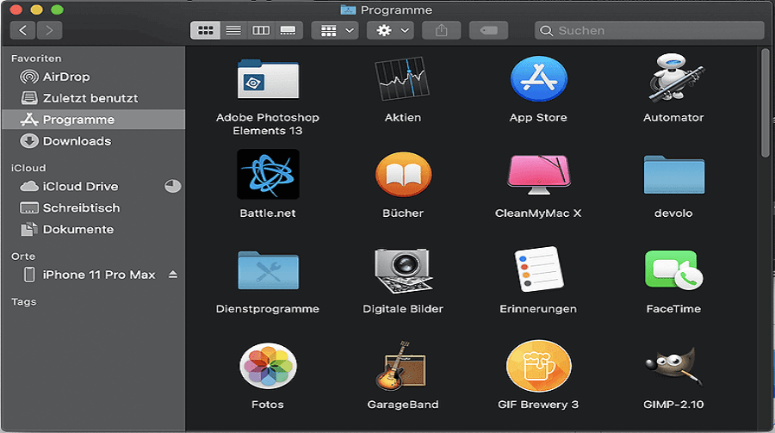This screenshot has width=775, height=433.
Task: Click the Favoriten section header
Action: tap(36, 59)
